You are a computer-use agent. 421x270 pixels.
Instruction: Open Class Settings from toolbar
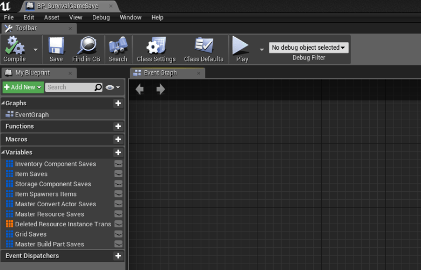tap(156, 46)
